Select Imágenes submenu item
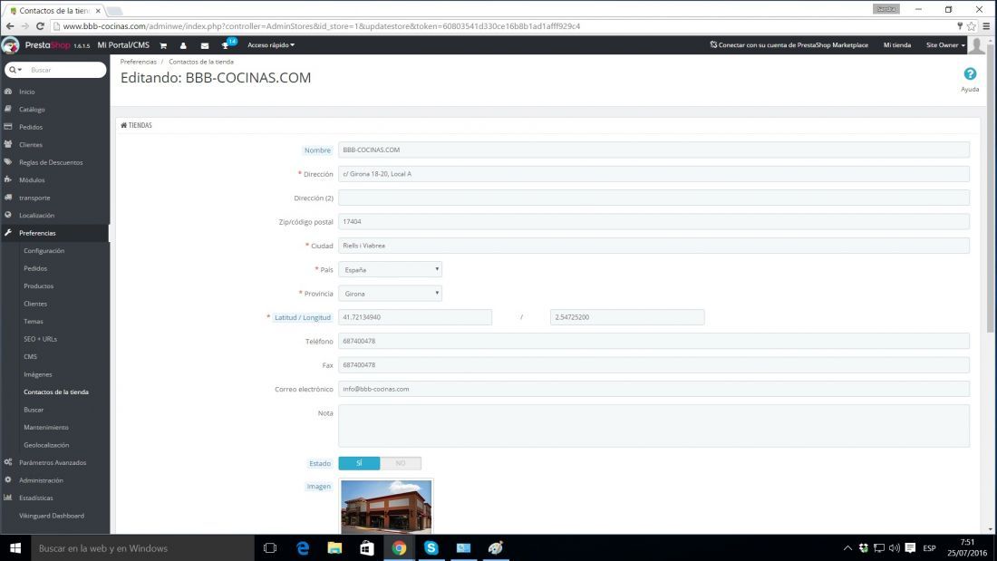This screenshot has height=561, width=997. 37,374
